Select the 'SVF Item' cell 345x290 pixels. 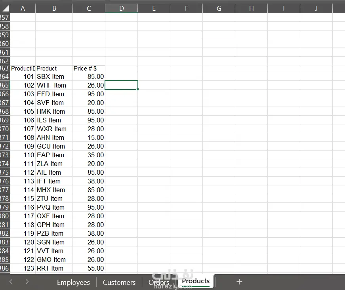(x=54, y=103)
